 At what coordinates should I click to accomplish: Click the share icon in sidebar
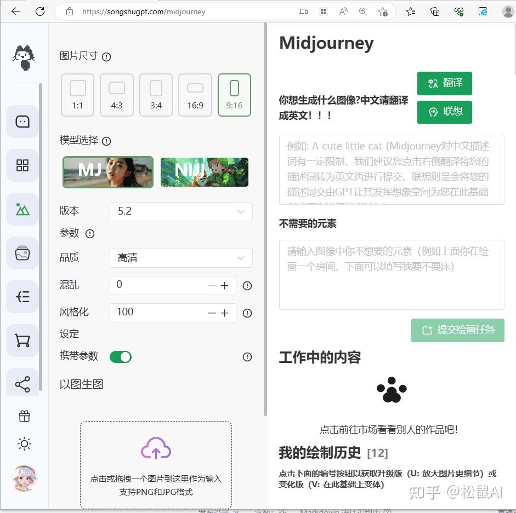(x=22, y=383)
